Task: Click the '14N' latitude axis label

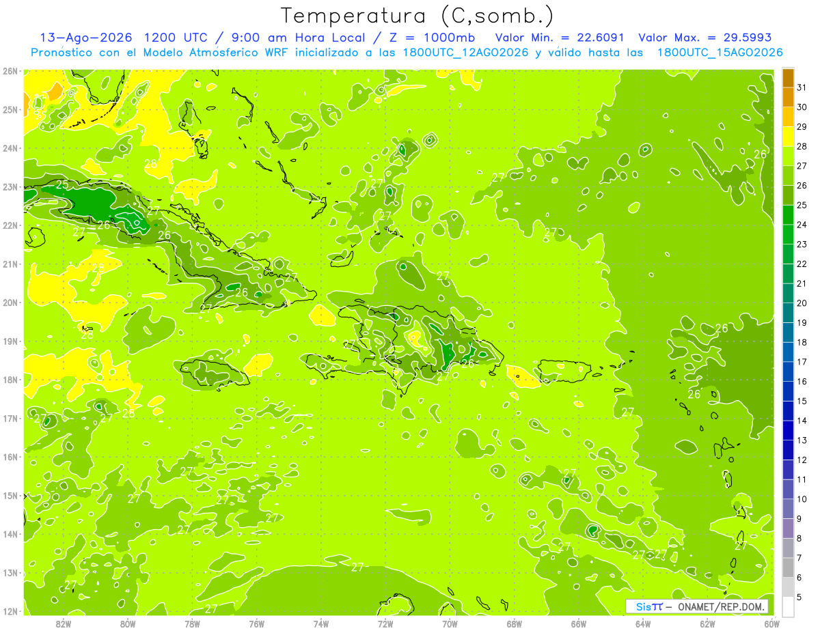Action: click(10, 534)
